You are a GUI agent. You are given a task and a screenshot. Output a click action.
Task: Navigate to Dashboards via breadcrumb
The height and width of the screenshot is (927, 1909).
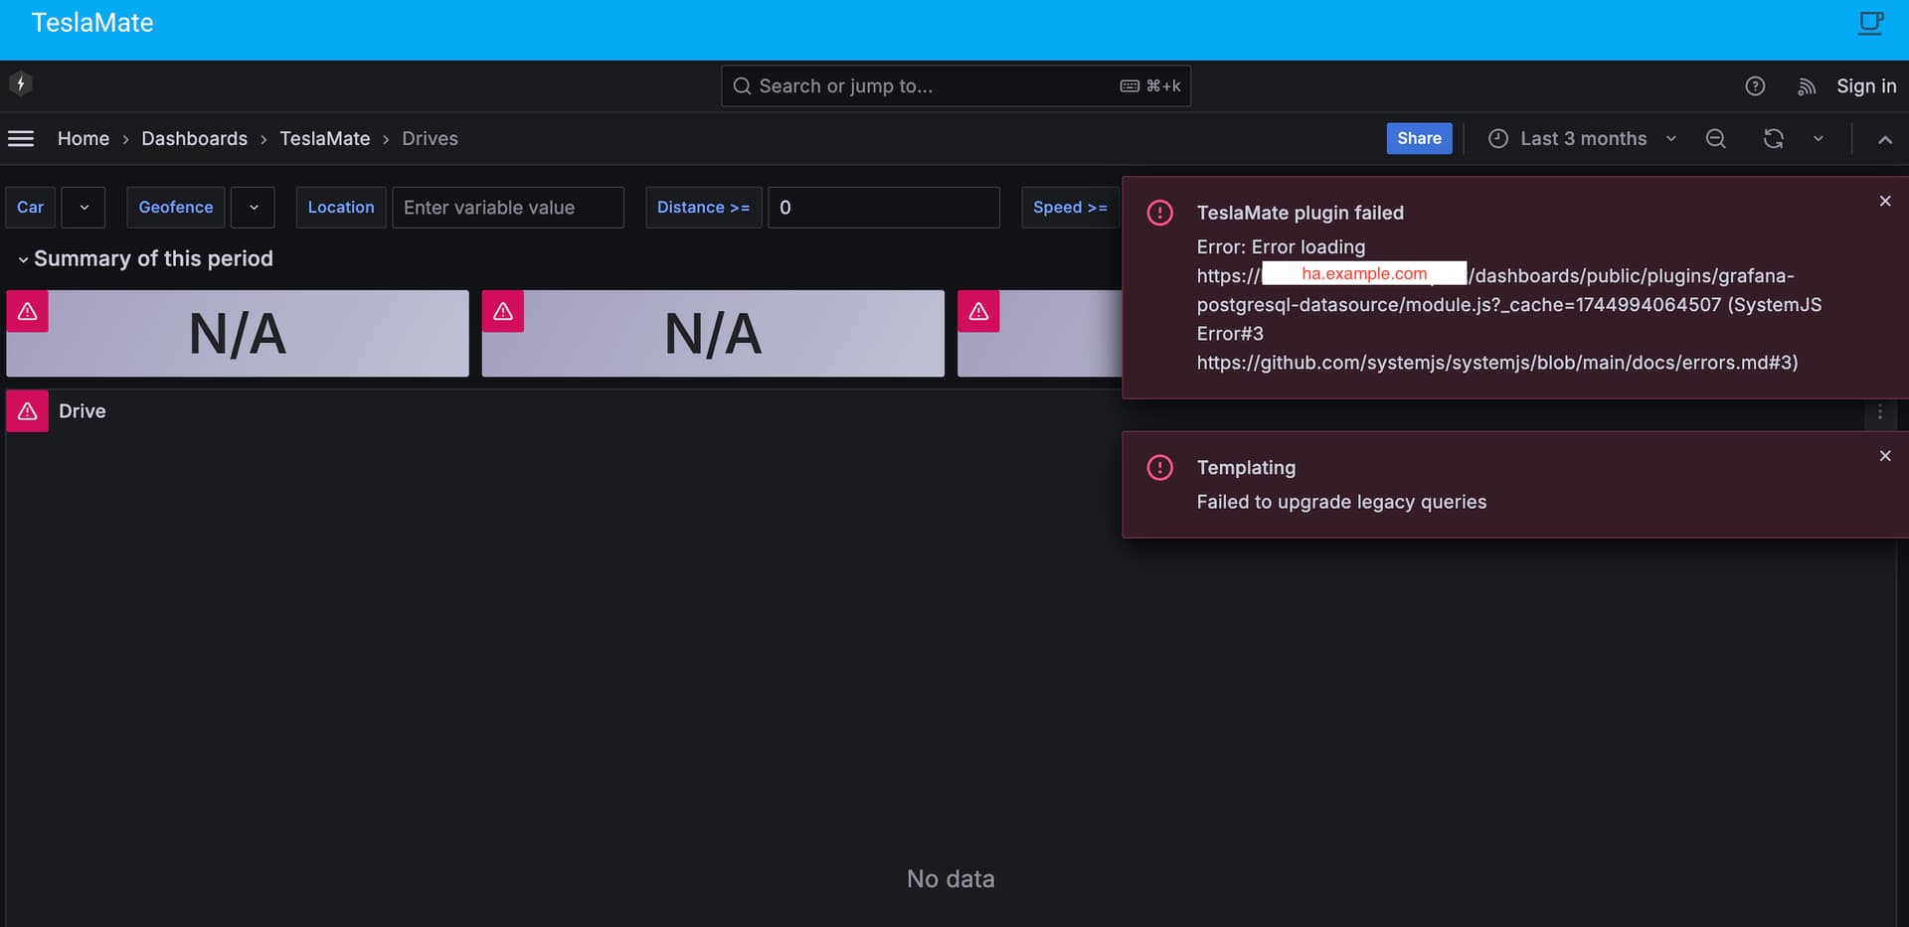[x=194, y=138]
